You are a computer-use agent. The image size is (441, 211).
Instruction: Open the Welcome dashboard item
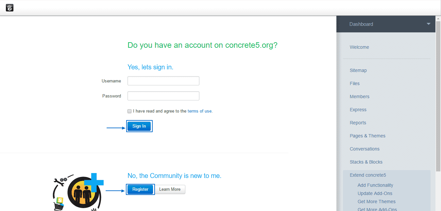[359, 47]
